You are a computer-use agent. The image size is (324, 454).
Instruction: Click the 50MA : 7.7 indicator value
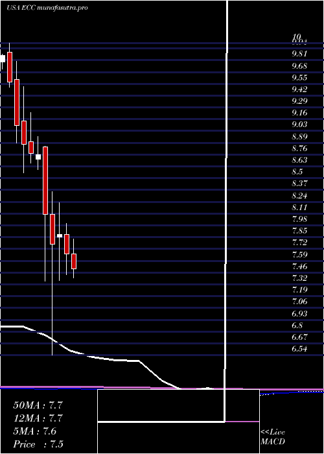pos(38,405)
